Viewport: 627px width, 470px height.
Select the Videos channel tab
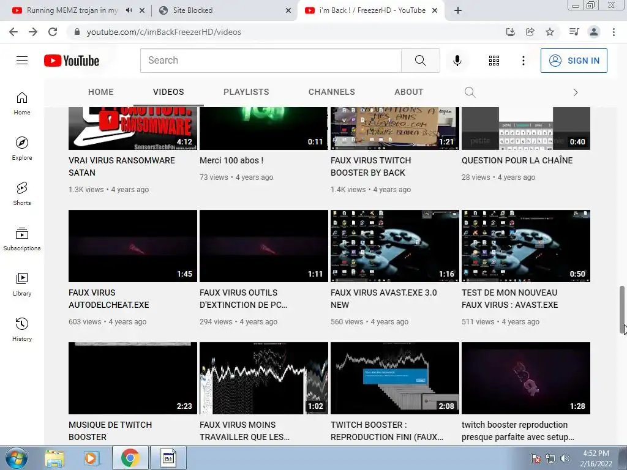168,92
